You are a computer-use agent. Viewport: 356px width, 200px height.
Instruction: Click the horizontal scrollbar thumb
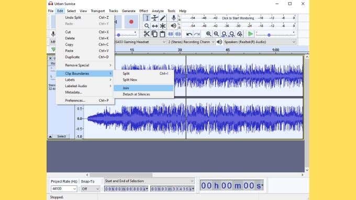coord(121,175)
